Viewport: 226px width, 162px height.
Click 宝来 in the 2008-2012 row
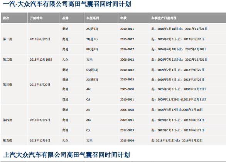(x=89, y=60)
